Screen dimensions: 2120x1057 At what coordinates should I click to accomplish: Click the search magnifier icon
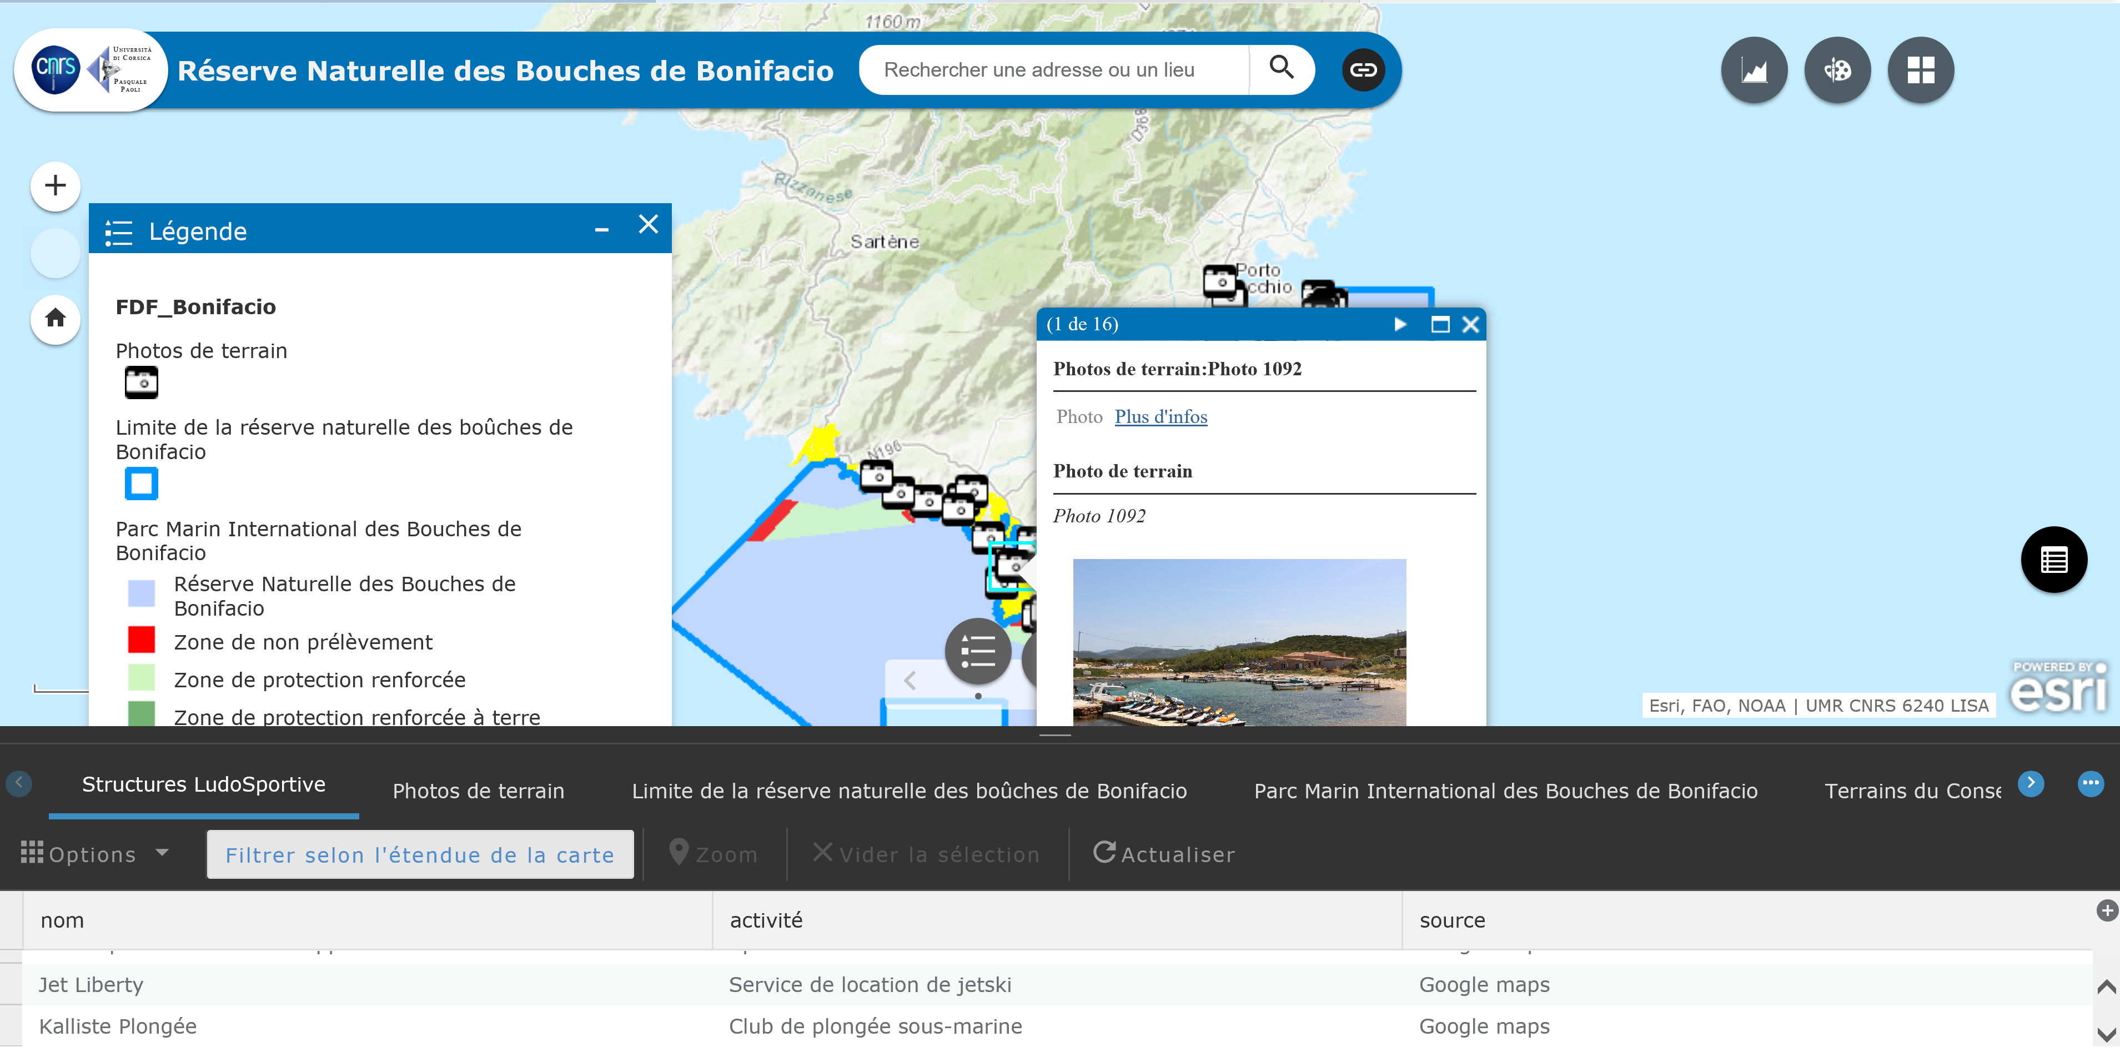pyautogui.click(x=1280, y=68)
